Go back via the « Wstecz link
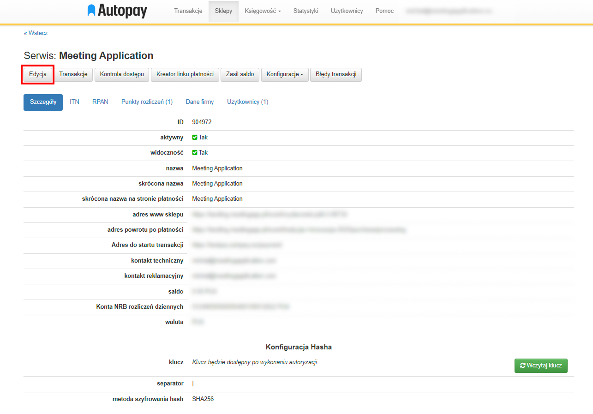 36,33
